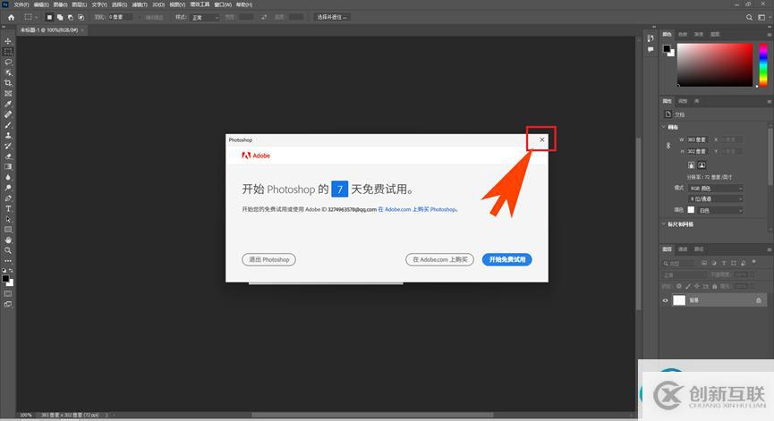Open the workspace switcher dropdown
The height and width of the screenshot is (421, 774).
point(762,17)
